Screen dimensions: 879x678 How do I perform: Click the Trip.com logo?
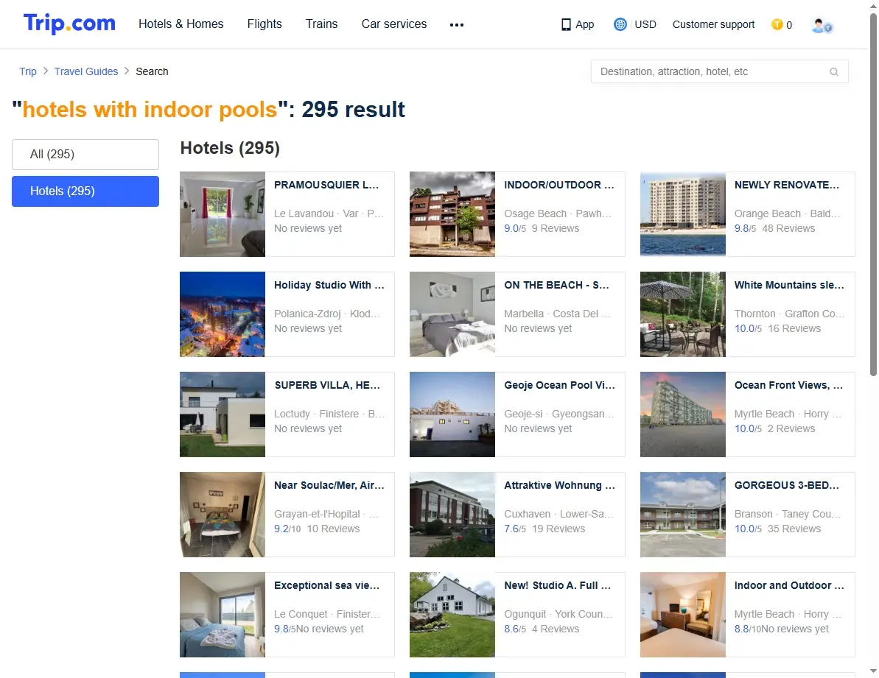pyautogui.click(x=69, y=24)
